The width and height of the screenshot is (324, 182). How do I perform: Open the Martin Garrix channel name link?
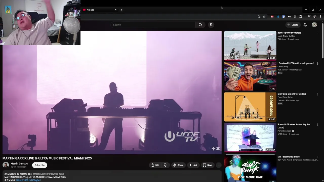coord(18,164)
